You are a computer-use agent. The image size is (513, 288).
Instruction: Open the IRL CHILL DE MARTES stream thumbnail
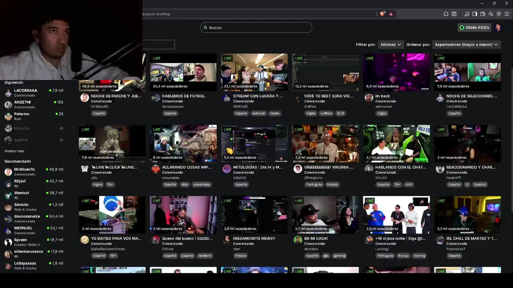(x=467, y=215)
